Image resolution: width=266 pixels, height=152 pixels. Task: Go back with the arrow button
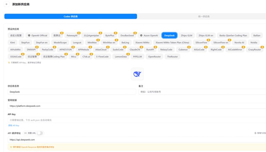(x=7, y=4)
